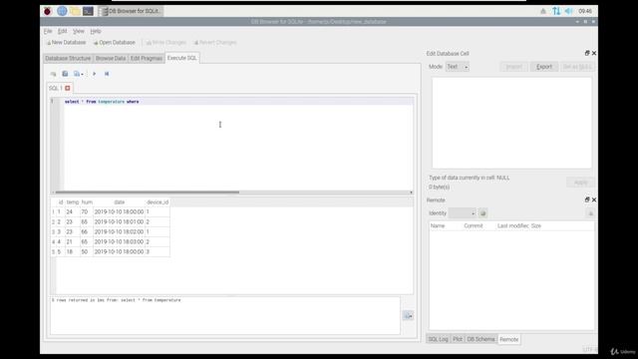
Task: Expand the save SQL file dropdown arrow
Action: click(x=81, y=74)
